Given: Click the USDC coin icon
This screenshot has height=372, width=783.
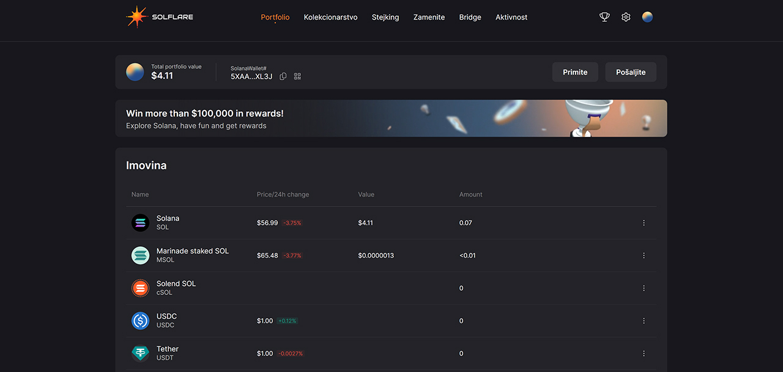Looking at the screenshot, I should pyautogui.click(x=140, y=321).
